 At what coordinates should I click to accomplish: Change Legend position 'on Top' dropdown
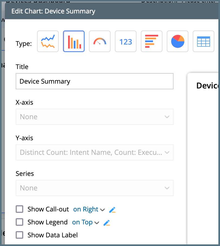coord(85,222)
